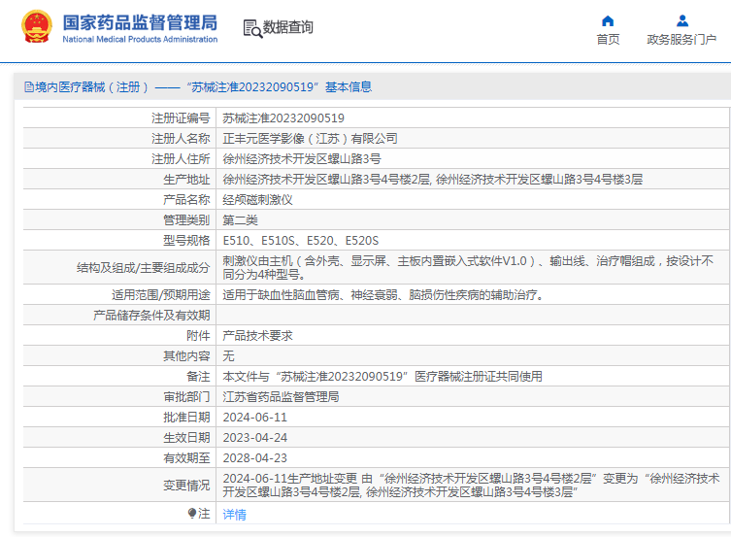
Task: Click the 数据查询 title text
Action: [287, 27]
